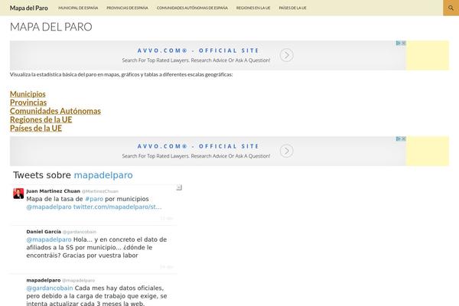Open the #paro hashtag in Juan's tweet
Viewport: 459px width, 306px height.
click(x=94, y=199)
